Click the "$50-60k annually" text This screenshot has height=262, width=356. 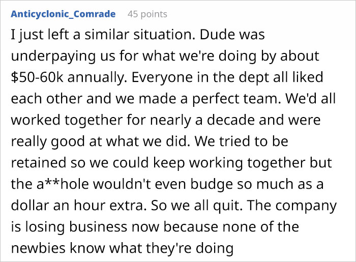point(64,79)
